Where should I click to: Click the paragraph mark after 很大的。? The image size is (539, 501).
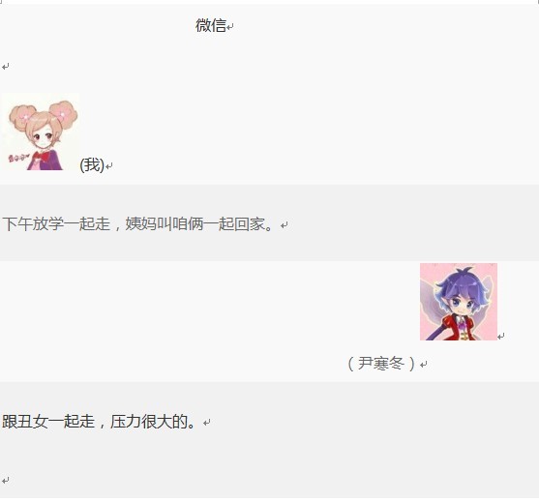click(206, 423)
